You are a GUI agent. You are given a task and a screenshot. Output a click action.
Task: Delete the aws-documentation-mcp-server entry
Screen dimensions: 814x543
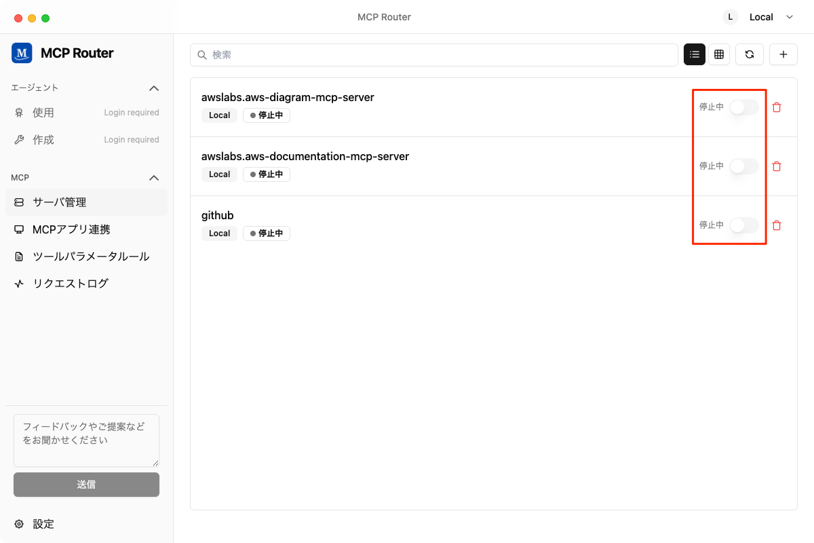[x=777, y=166]
